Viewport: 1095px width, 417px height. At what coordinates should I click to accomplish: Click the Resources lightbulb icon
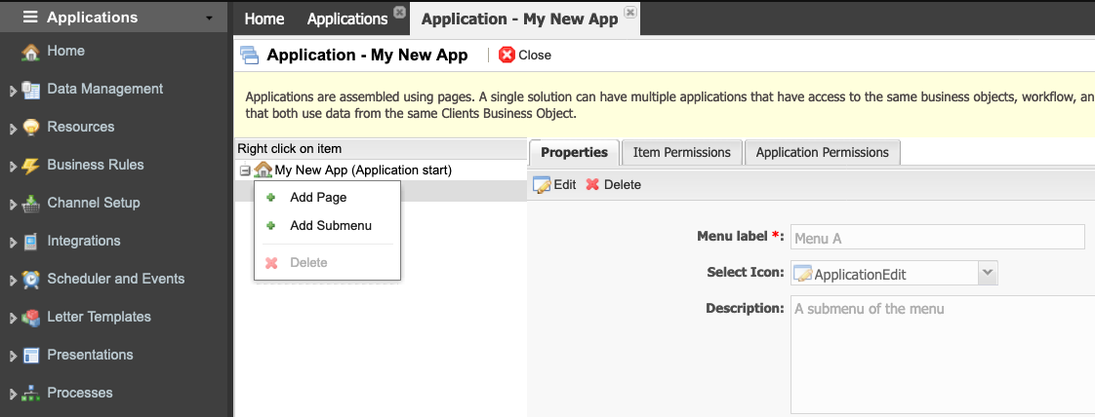[30, 128]
